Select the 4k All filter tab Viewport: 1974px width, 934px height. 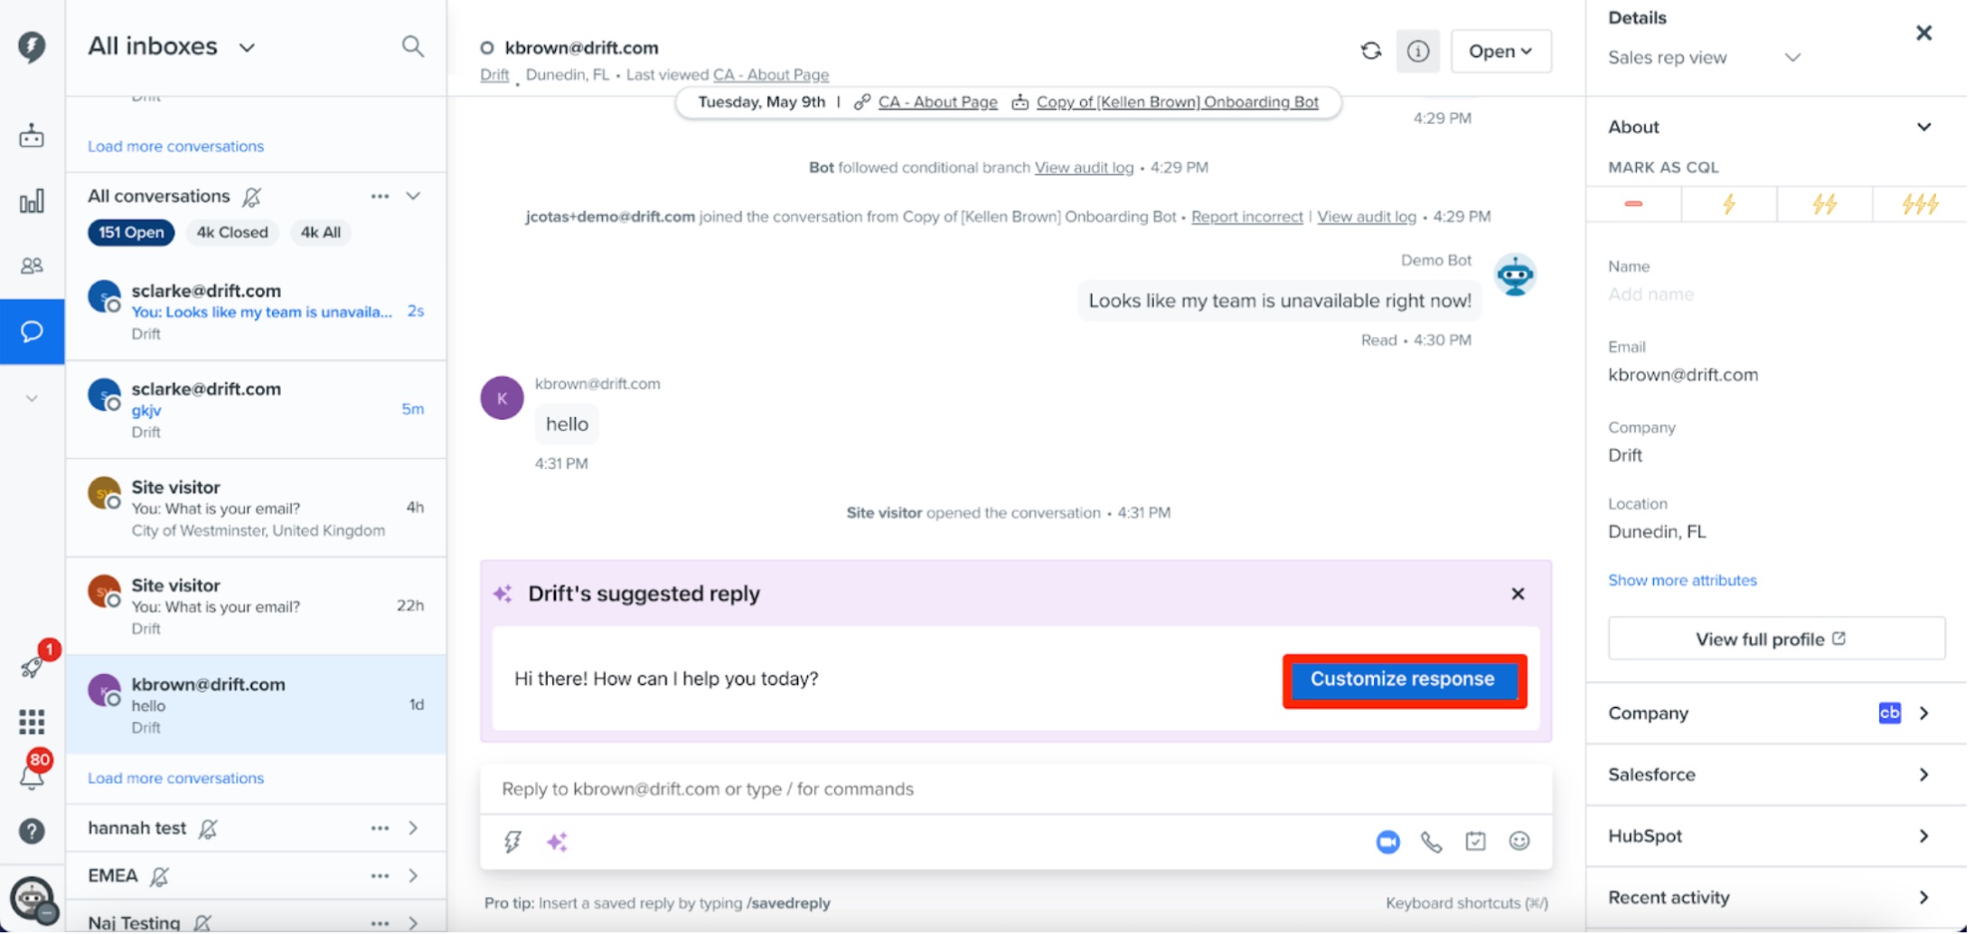[321, 233]
